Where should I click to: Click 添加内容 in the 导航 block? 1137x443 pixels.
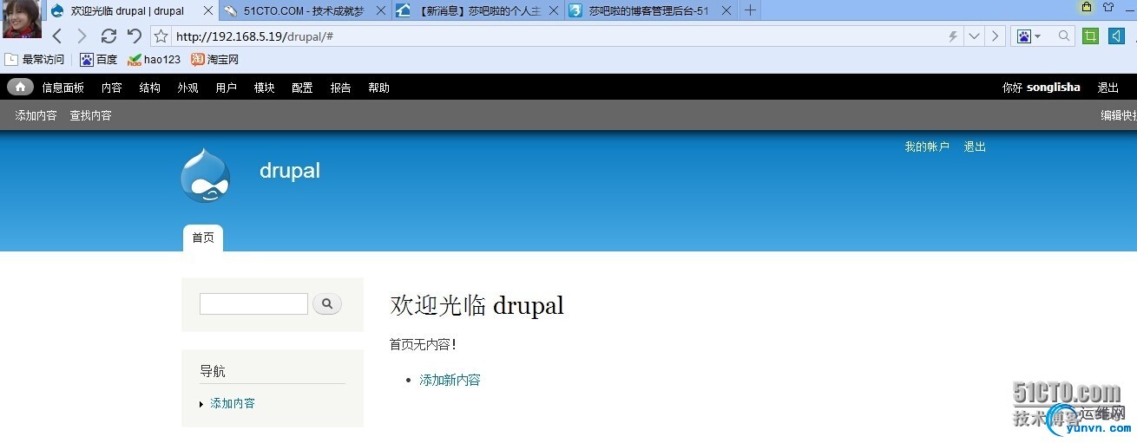click(233, 403)
